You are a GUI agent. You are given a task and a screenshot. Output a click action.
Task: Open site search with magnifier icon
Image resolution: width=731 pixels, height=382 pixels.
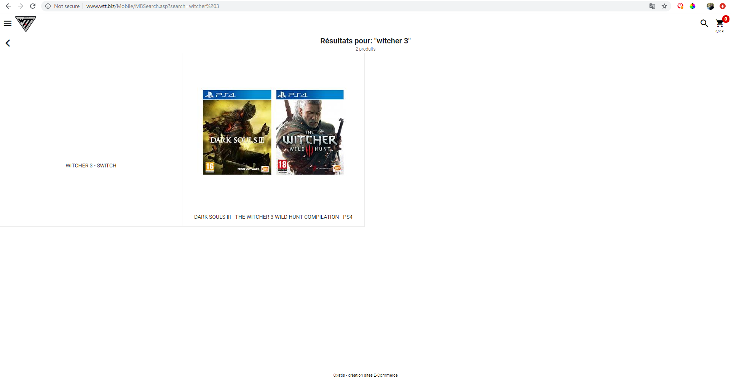704,24
